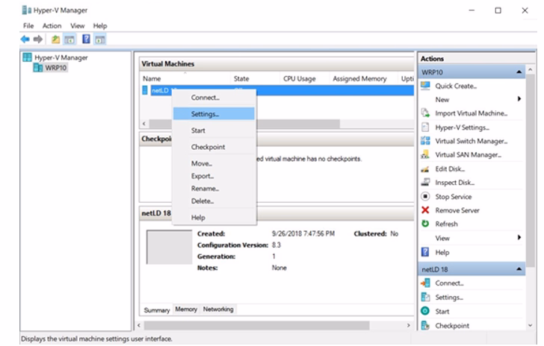This screenshot has height=346, width=544.
Task: Click the Start icon under netLD 18
Action: point(425,311)
